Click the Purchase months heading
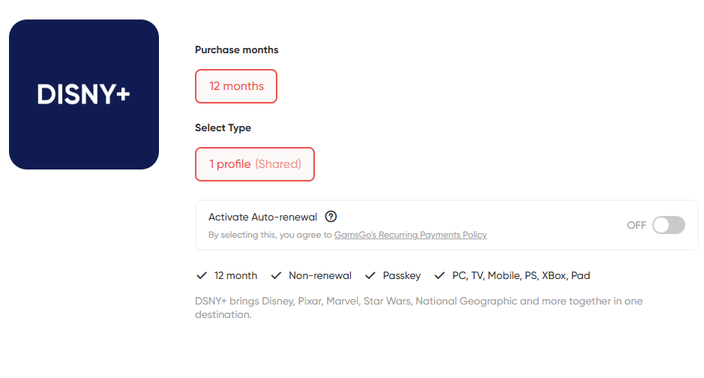This screenshot has width=704, height=378. point(237,49)
